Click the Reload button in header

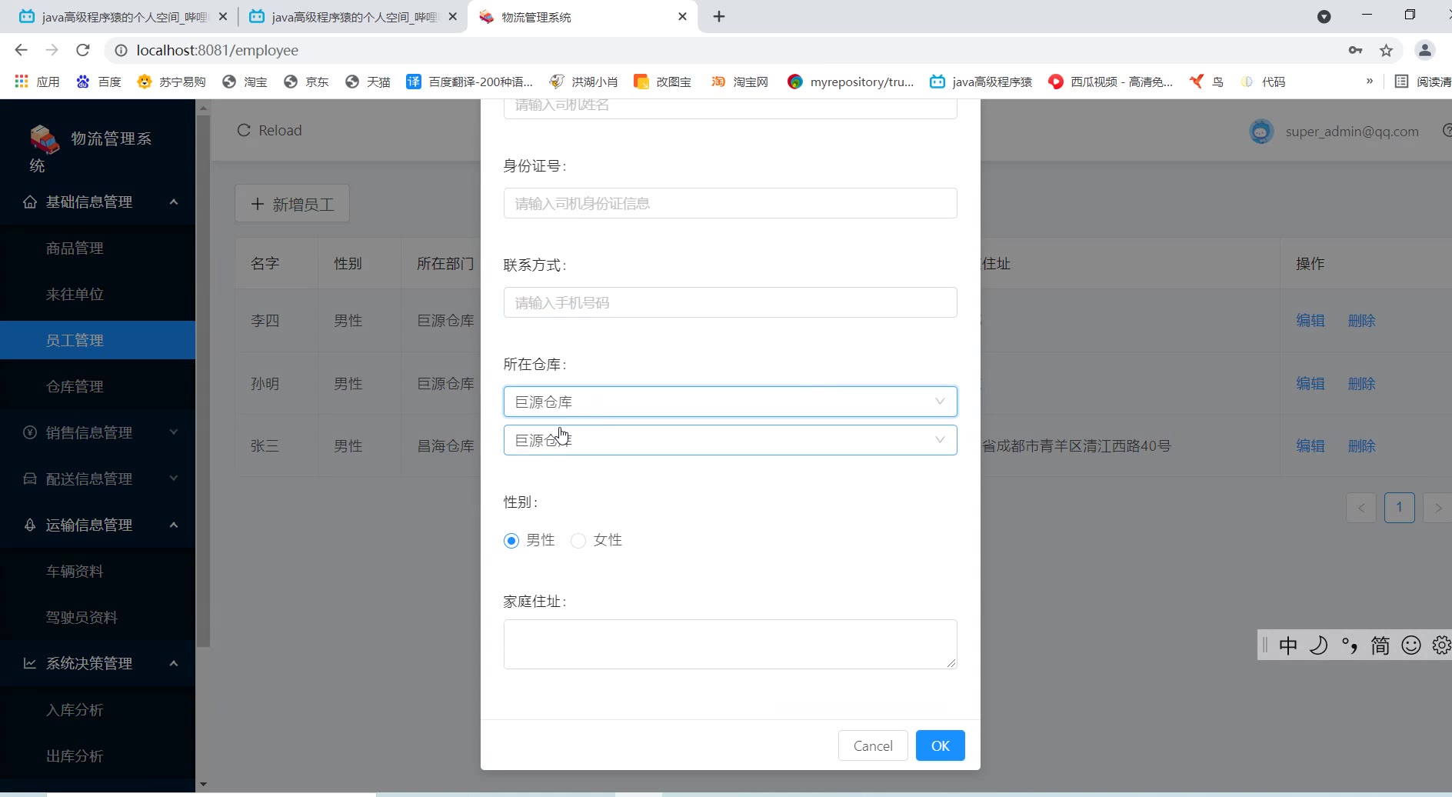269,130
